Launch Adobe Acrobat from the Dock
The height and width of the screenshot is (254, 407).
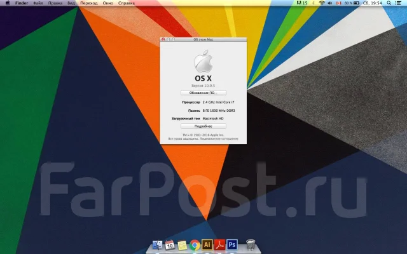tap(219, 244)
